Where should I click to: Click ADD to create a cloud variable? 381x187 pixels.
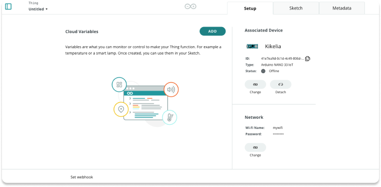click(213, 31)
